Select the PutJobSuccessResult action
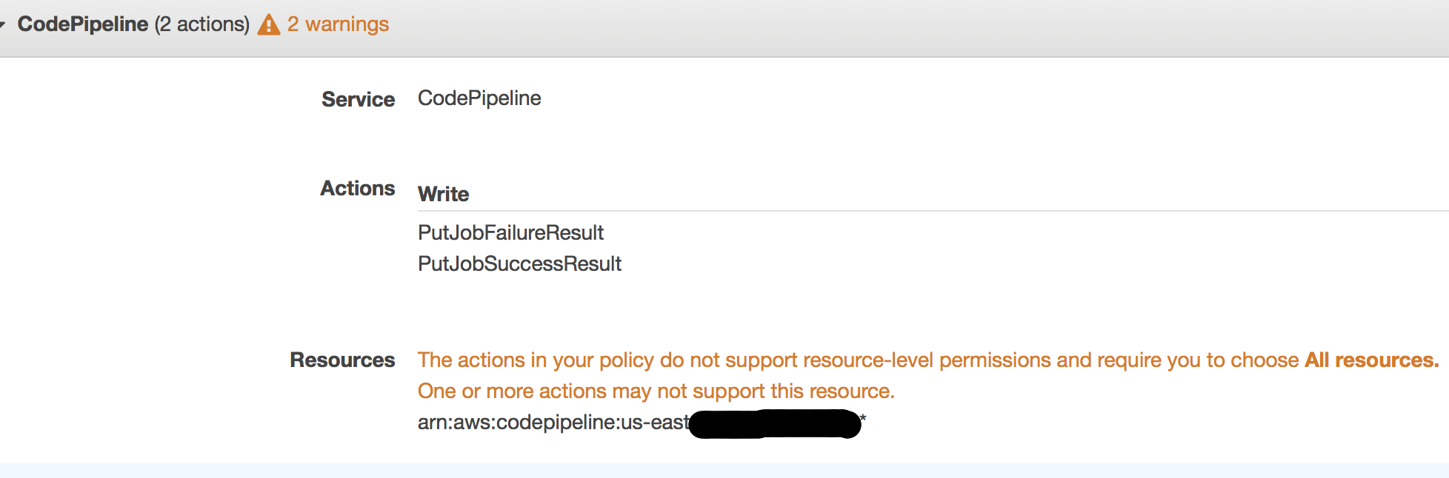Viewport: 1449px width, 478px height. [519, 263]
